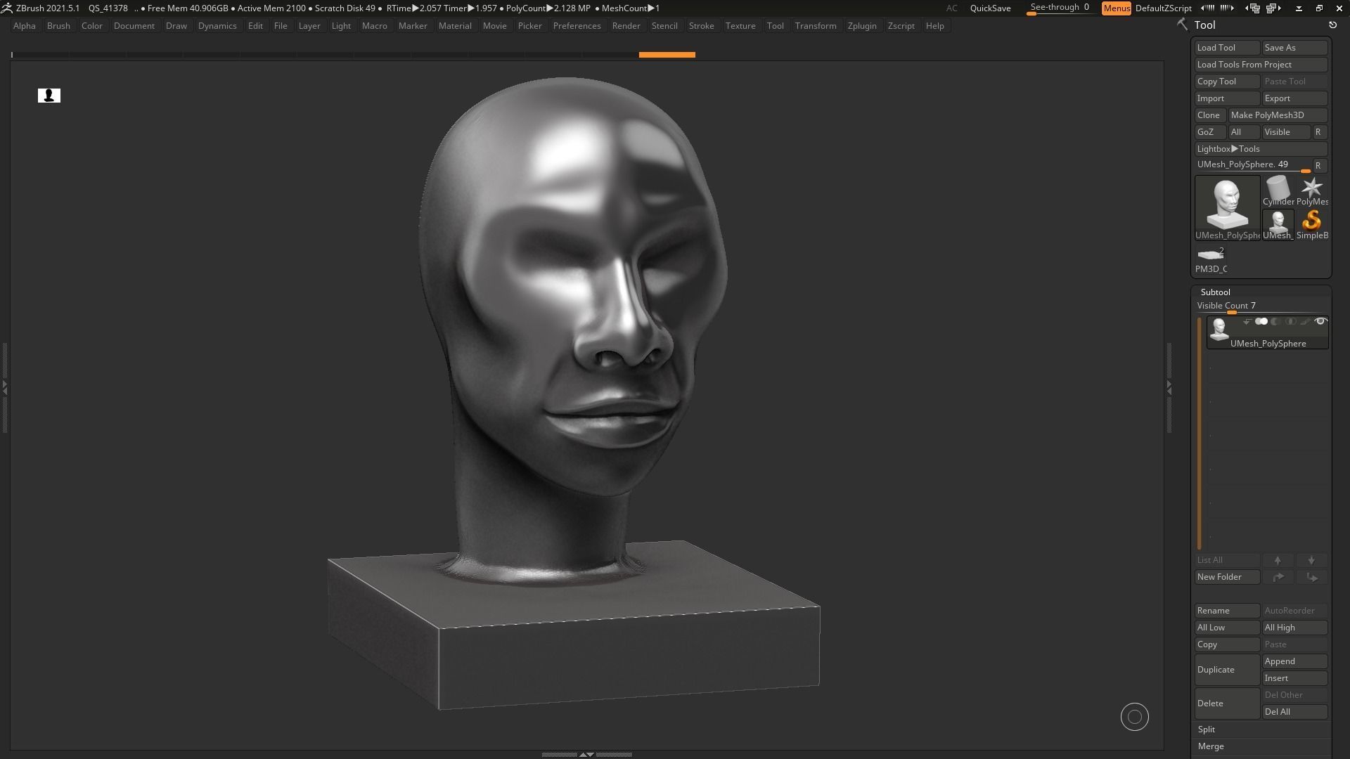Toggle subtool intersection boolean mode icon
Viewport: 1350px width, 759px height.
tap(1290, 322)
